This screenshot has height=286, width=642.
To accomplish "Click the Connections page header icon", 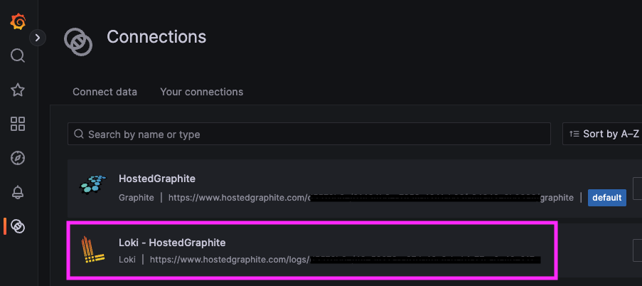I will pos(78,41).
